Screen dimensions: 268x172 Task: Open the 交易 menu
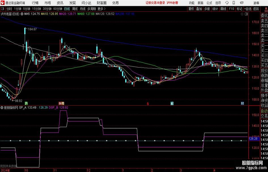pyautogui.click(x=115, y=3)
